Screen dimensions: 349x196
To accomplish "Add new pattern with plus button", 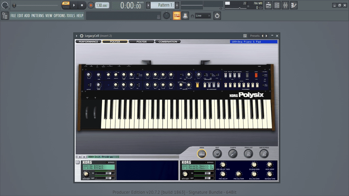I will (177, 5).
